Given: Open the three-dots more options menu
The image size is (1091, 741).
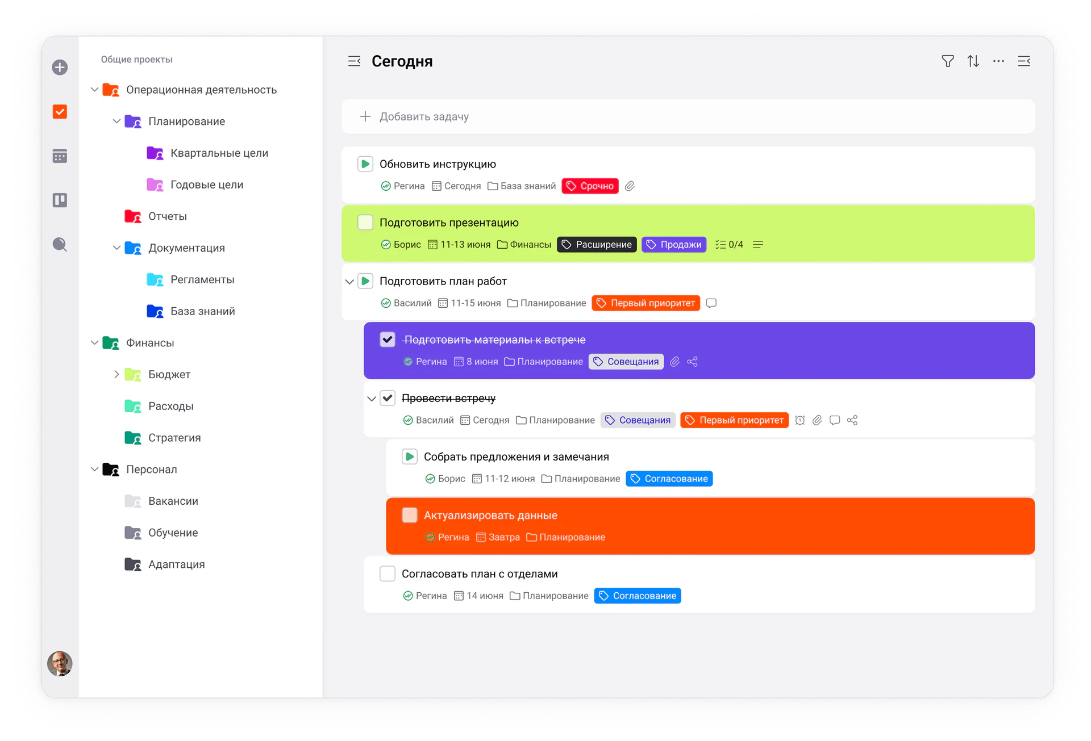Looking at the screenshot, I should tap(998, 61).
